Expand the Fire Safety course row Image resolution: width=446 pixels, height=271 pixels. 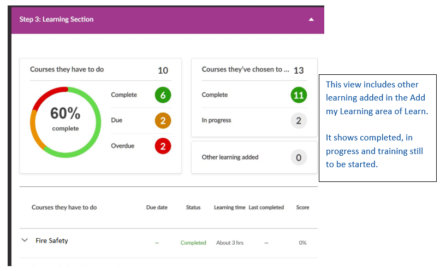click(x=24, y=240)
